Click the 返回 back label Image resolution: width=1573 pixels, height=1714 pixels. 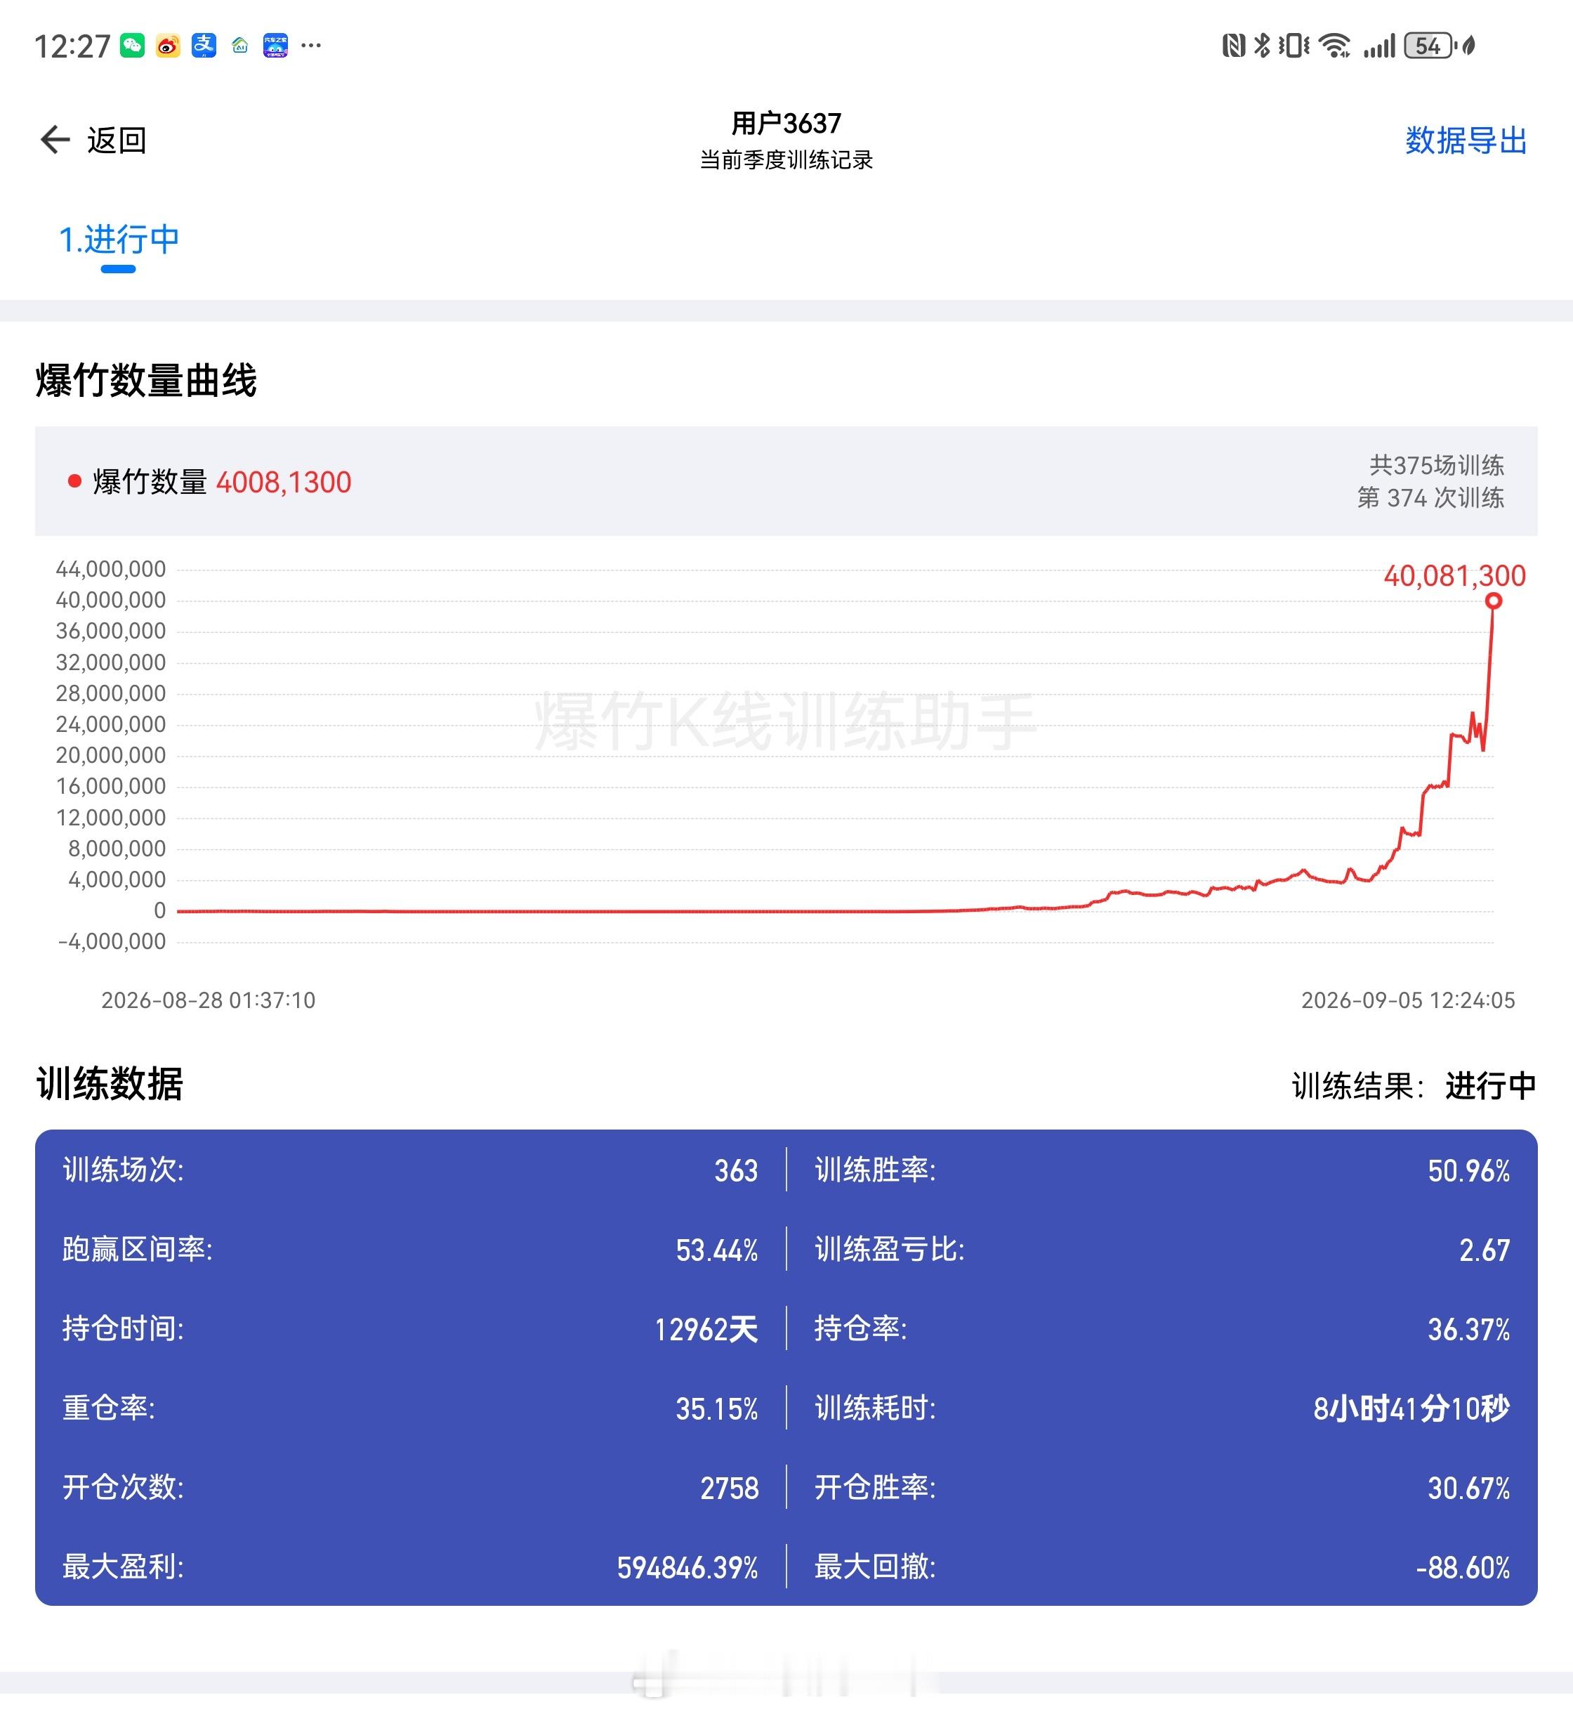pyautogui.click(x=117, y=140)
